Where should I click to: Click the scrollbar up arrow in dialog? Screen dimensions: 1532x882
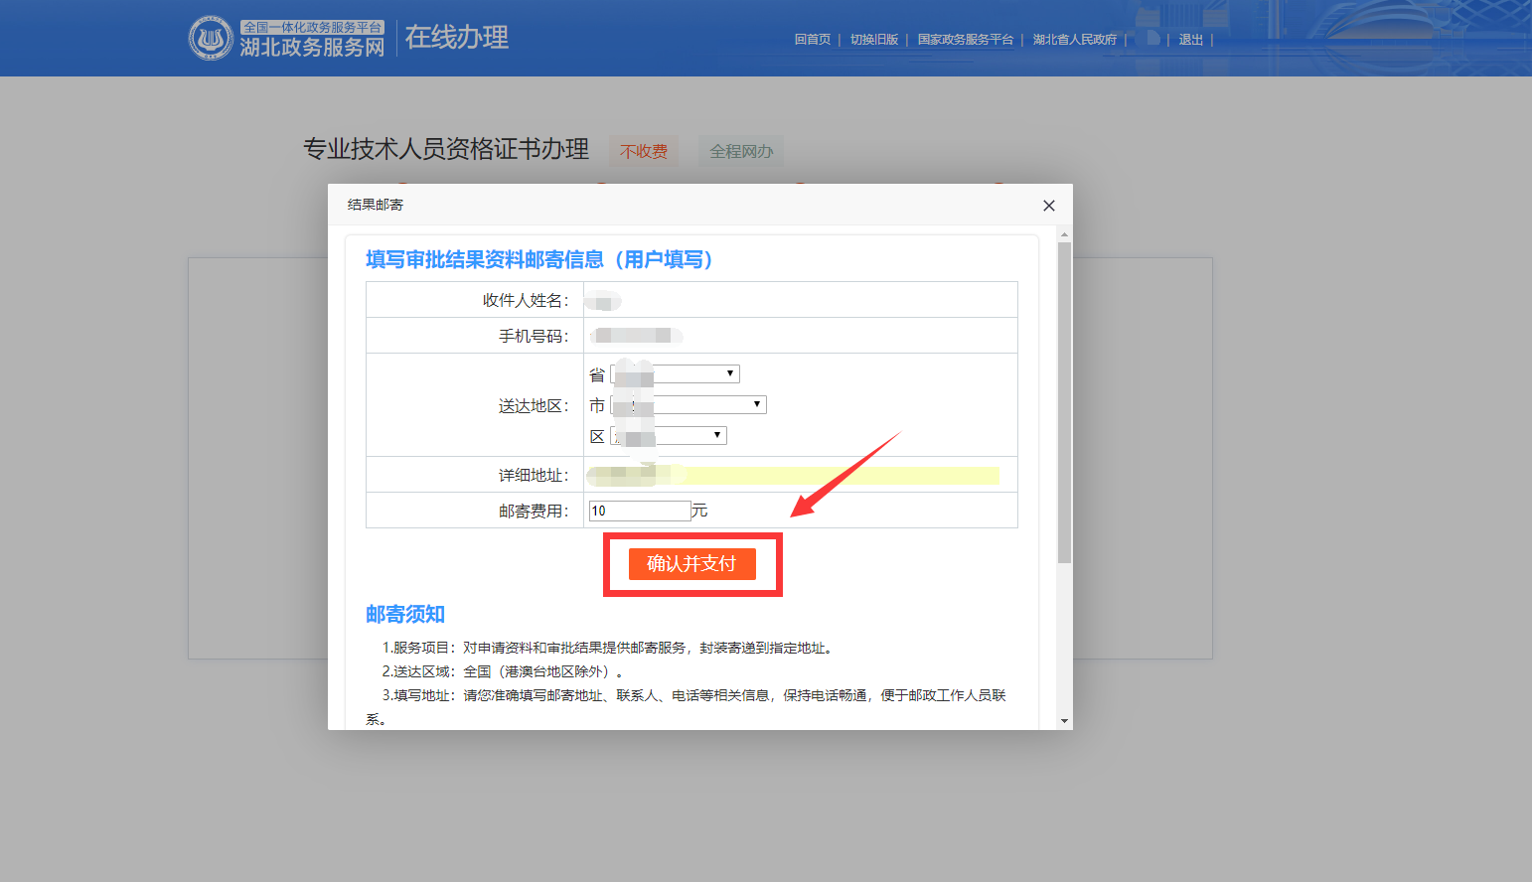(x=1064, y=235)
